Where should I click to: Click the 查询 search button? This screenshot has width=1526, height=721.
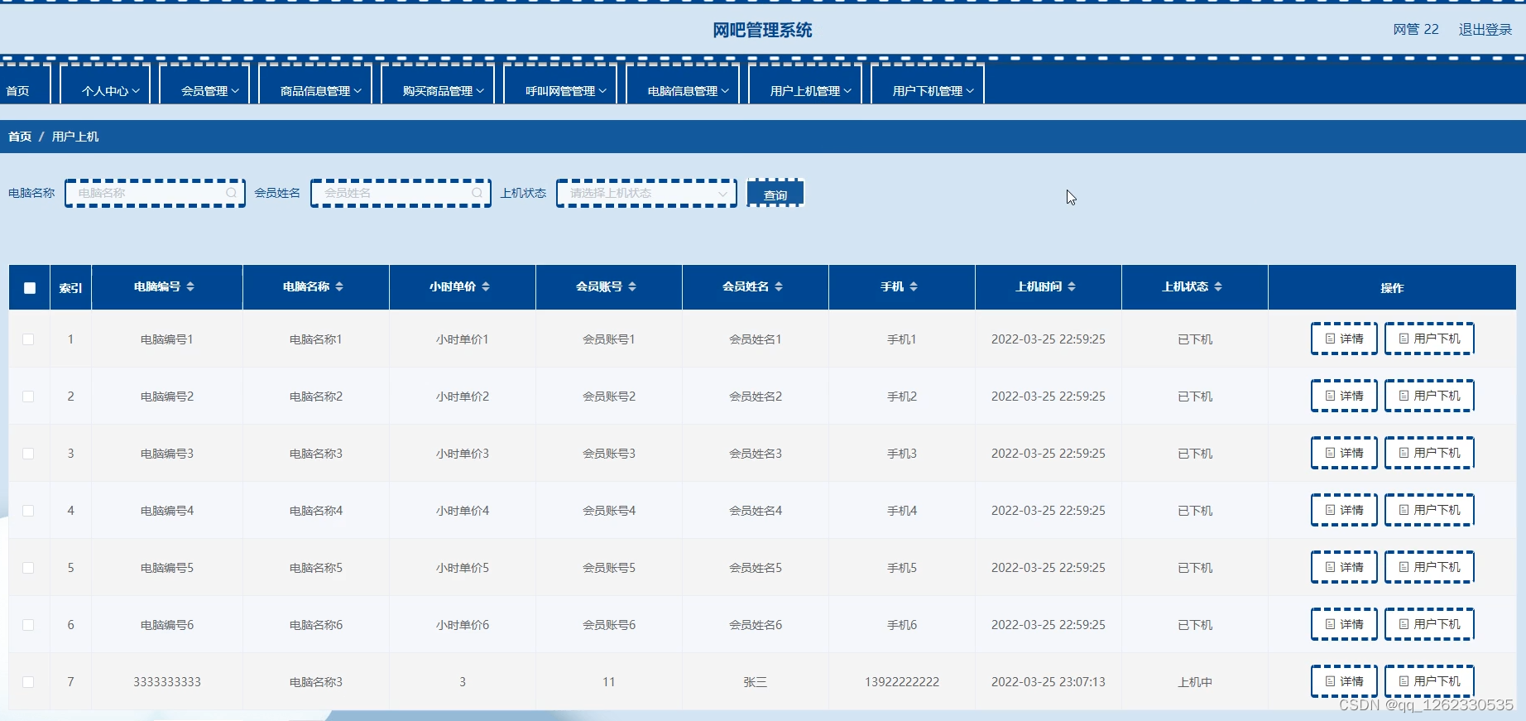(x=775, y=194)
